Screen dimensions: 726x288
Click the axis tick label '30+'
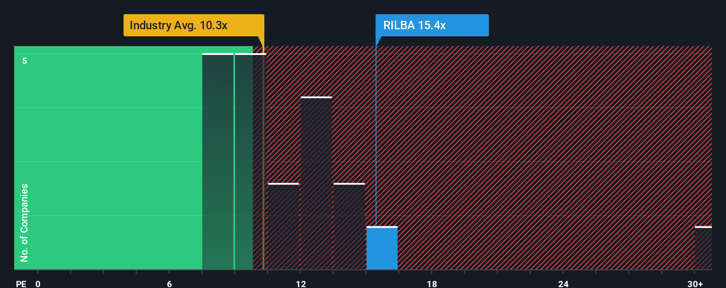click(x=695, y=284)
